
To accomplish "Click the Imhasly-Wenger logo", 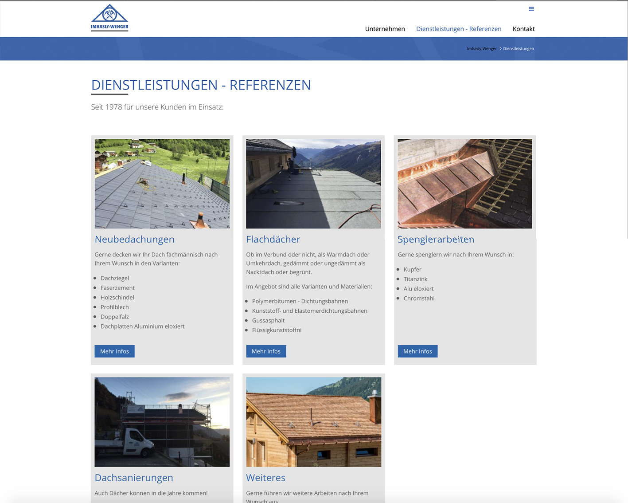I will [109, 18].
